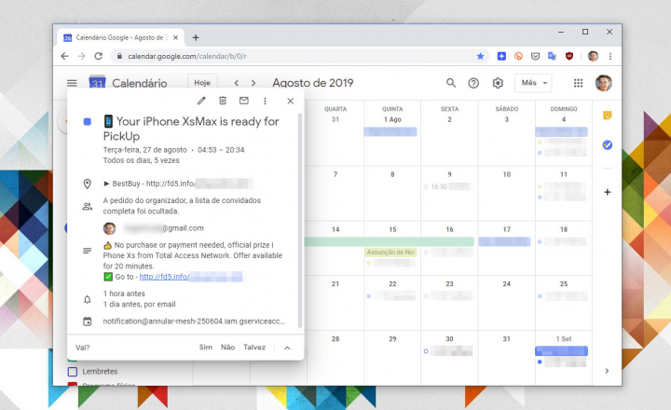
Task: Open Tasks in the side panel
Action: (x=607, y=145)
